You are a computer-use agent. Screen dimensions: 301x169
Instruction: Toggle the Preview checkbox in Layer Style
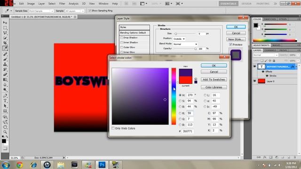230,45
